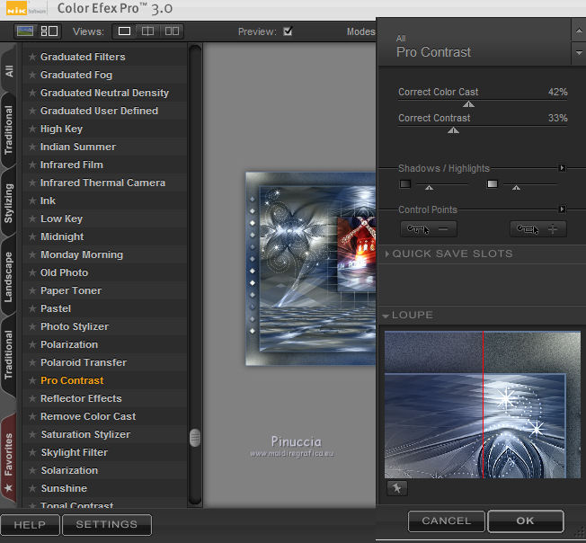The width and height of the screenshot is (586, 543).
Task: Select the single image view
Action: [124, 31]
